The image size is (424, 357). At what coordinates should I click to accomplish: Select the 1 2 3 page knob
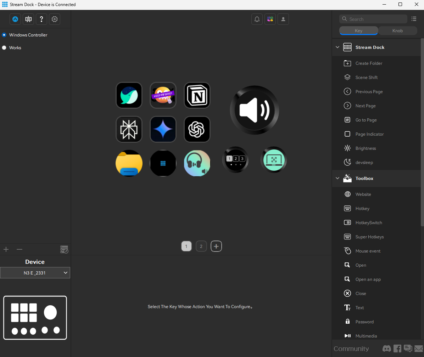pos(235,160)
